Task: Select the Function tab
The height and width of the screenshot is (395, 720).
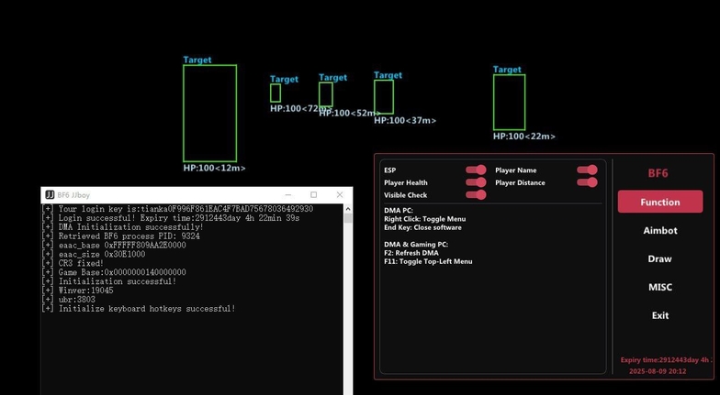Action: [659, 202]
